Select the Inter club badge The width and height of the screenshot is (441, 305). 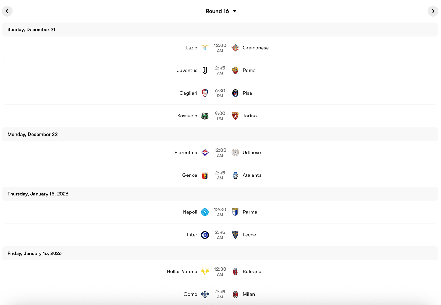(x=205, y=235)
